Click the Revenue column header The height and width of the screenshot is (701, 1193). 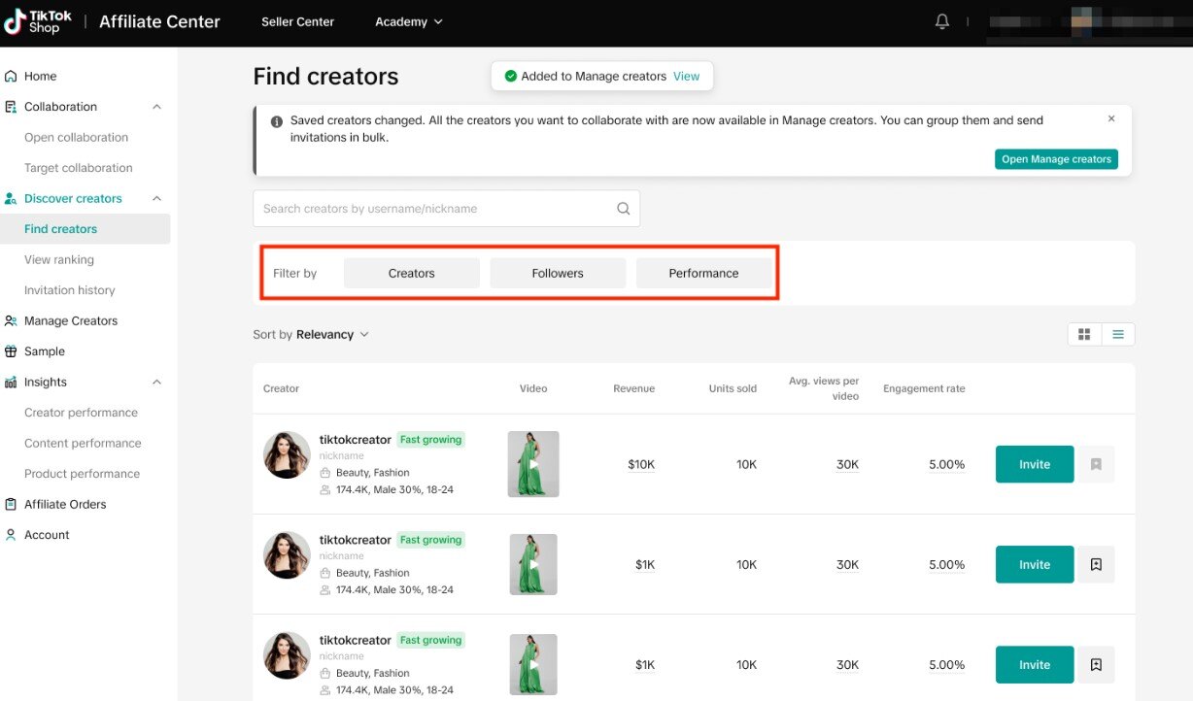pos(633,388)
